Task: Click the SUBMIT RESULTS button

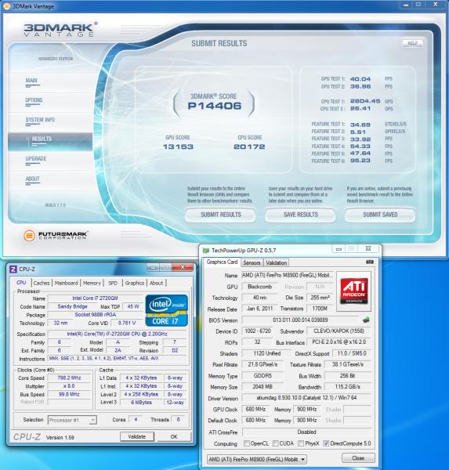Action: pyautogui.click(x=220, y=215)
